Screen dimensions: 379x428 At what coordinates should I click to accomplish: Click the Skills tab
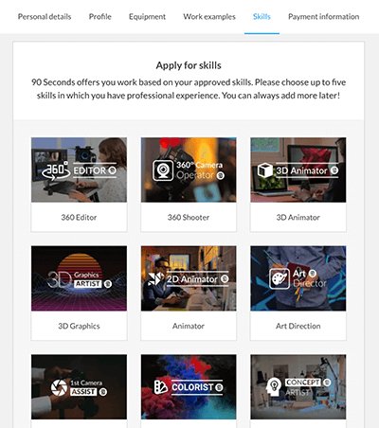[x=262, y=17]
